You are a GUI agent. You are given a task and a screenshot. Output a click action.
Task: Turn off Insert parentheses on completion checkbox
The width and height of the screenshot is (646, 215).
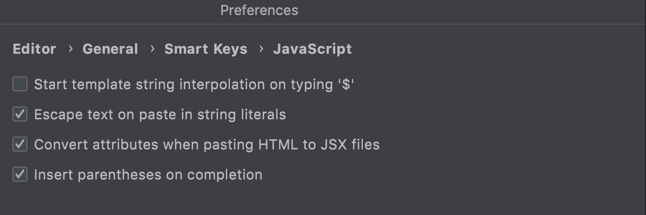tap(20, 175)
